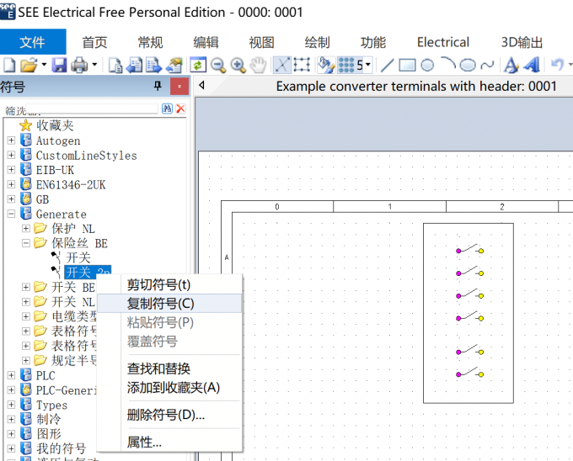Choose 复制符号(C) in the context menu

pyautogui.click(x=169, y=304)
